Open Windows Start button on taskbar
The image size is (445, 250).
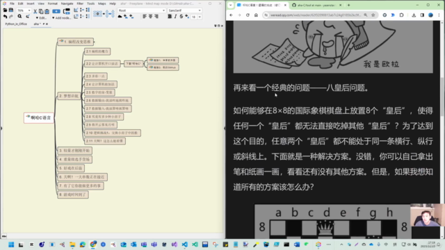coord(11,244)
